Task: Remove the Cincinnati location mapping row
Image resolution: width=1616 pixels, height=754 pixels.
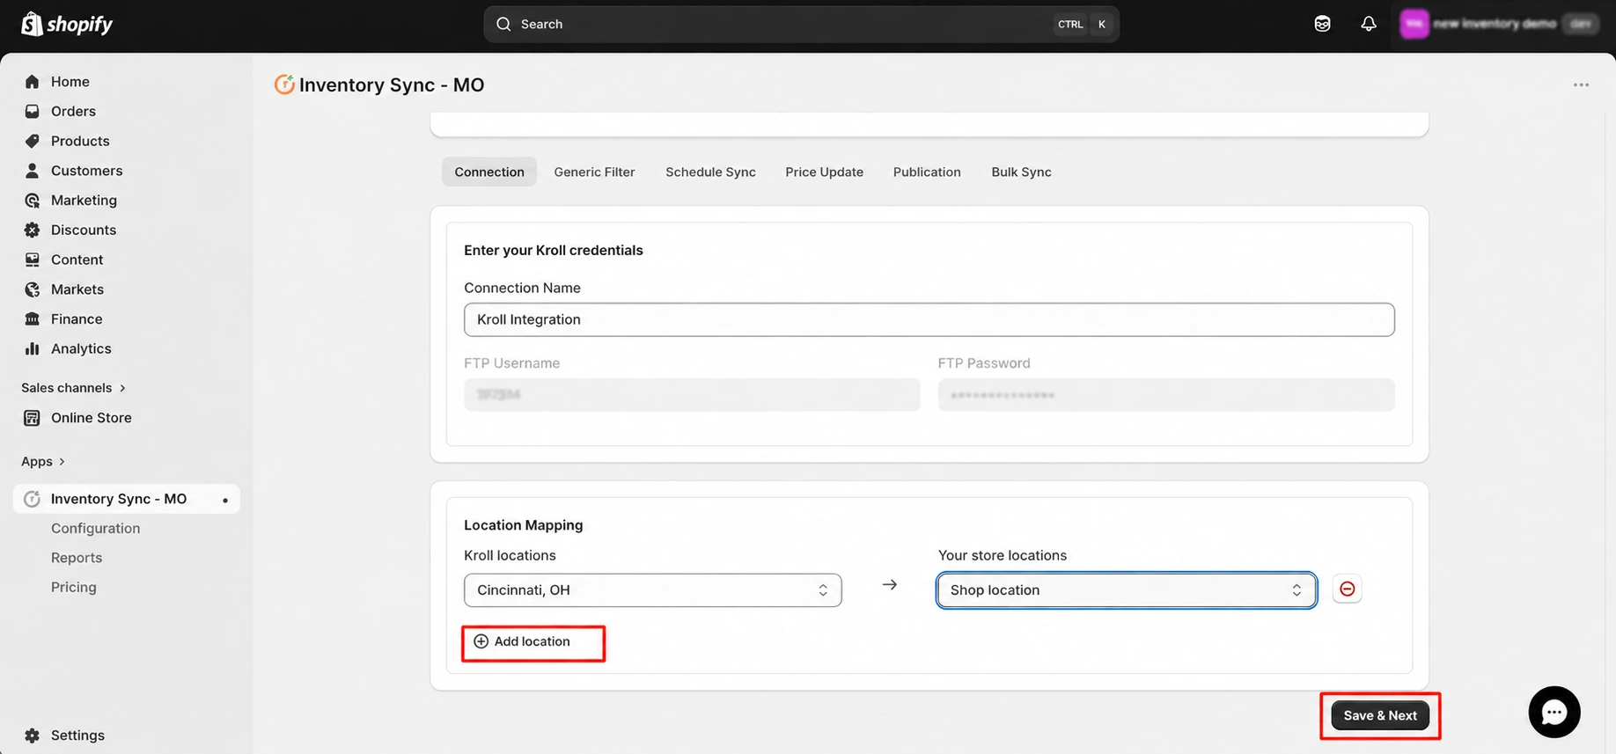Action: point(1347,589)
